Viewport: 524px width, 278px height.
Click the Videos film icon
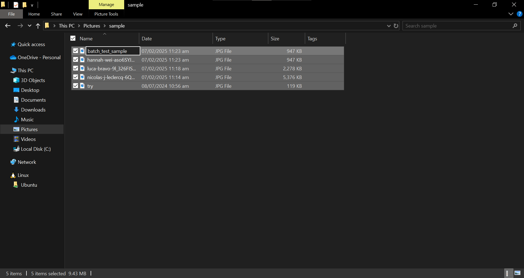click(16, 139)
